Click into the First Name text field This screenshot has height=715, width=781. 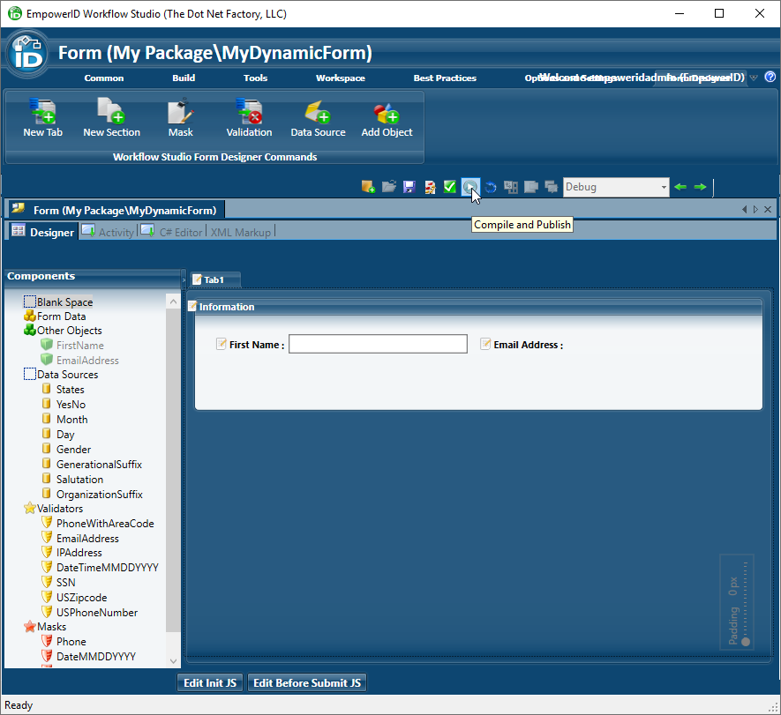(378, 344)
